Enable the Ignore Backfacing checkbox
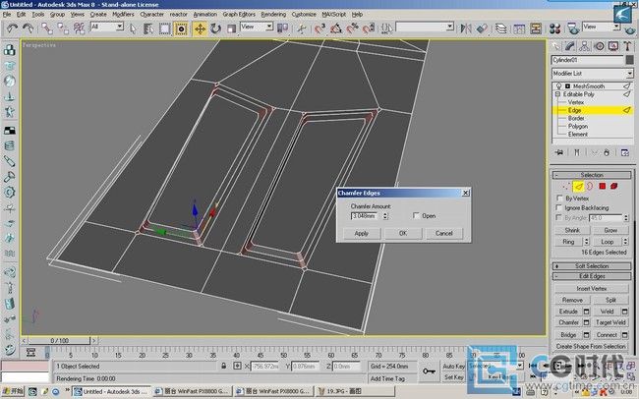 pyautogui.click(x=559, y=208)
